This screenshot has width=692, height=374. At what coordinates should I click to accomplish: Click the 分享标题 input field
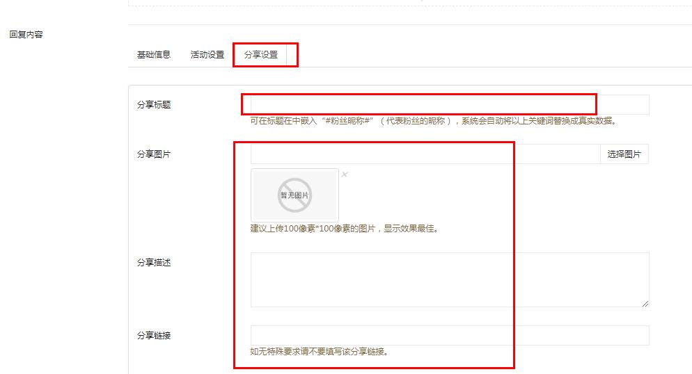pyautogui.click(x=450, y=104)
